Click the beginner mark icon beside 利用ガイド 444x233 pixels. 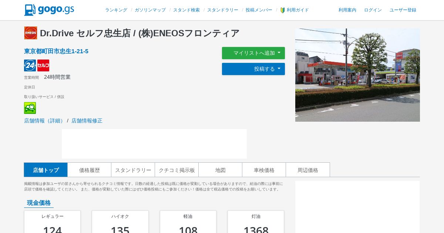coord(283,10)
